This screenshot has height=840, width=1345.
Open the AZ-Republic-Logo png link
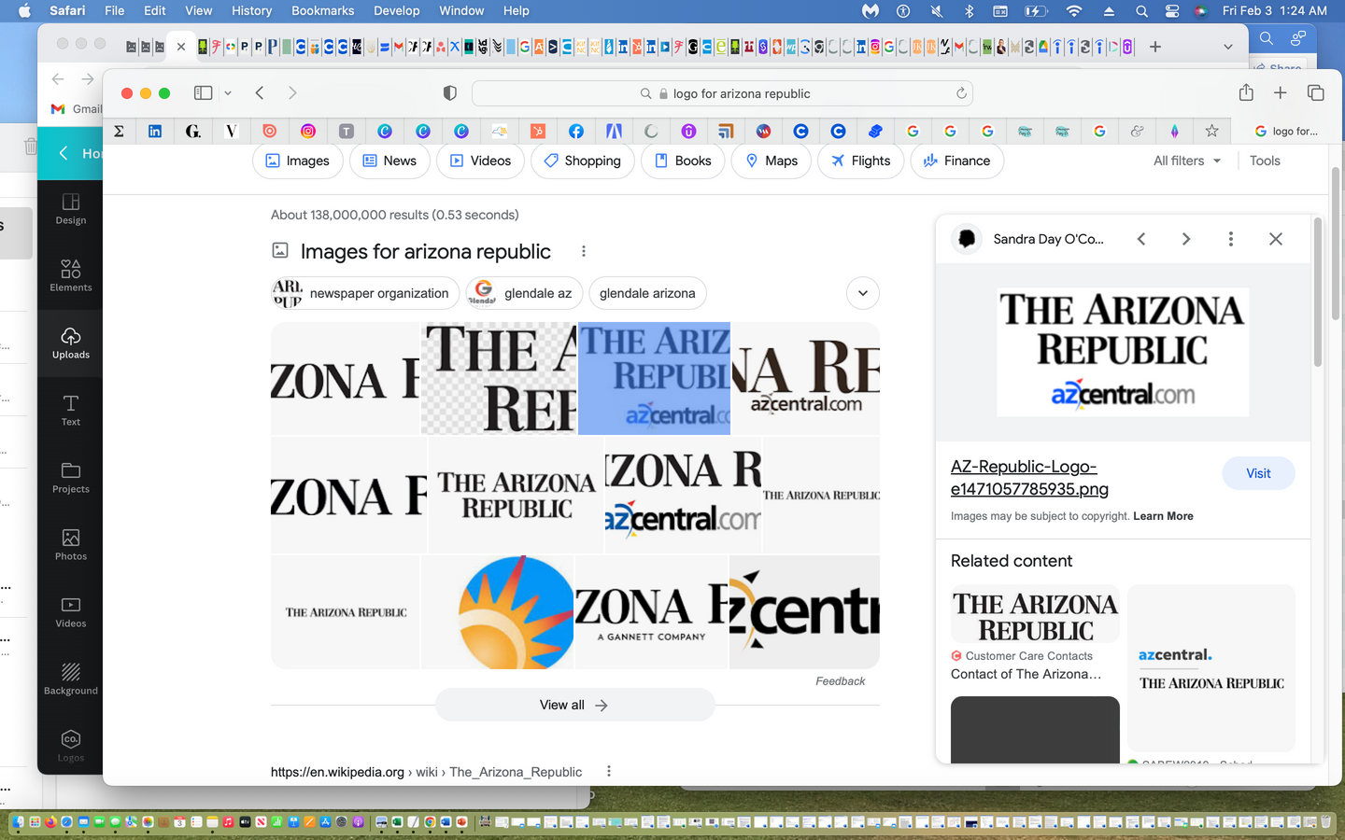point(1028,477)
